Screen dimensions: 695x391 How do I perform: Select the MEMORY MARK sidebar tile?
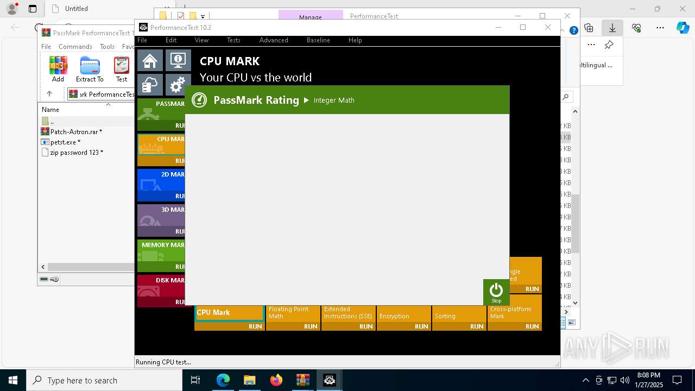[x=161, y=250]
